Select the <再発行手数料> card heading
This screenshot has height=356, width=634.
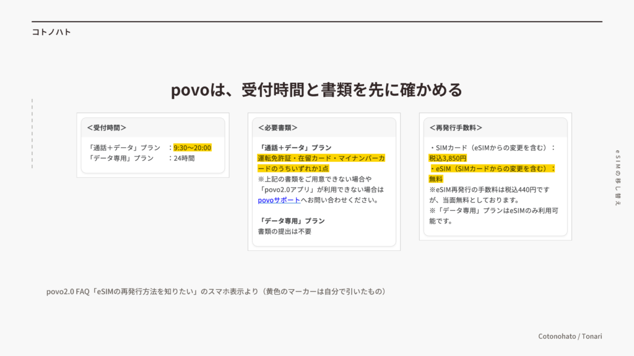[x=456, y=127]
